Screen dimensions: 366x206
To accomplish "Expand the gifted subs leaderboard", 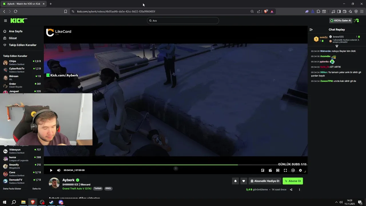I will point(337,46).
